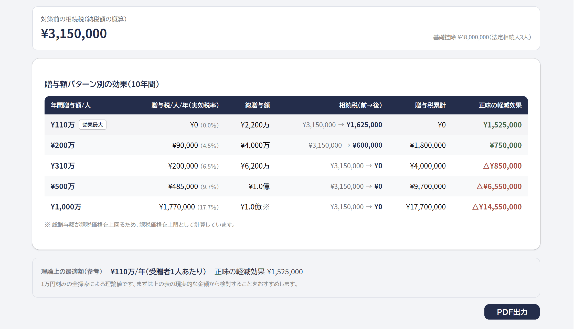Click the ¥1,800,000 cumulative gift tax cell
Viewport: 574px width, 329px height.
[428, 145]
